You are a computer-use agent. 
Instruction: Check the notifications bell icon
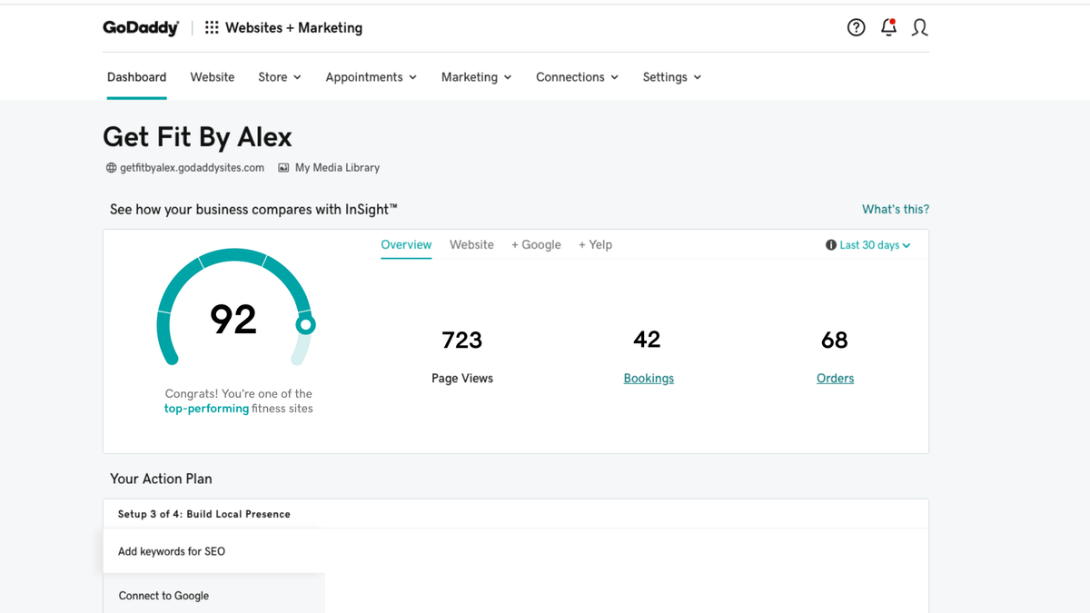click(x=888, y=27)
